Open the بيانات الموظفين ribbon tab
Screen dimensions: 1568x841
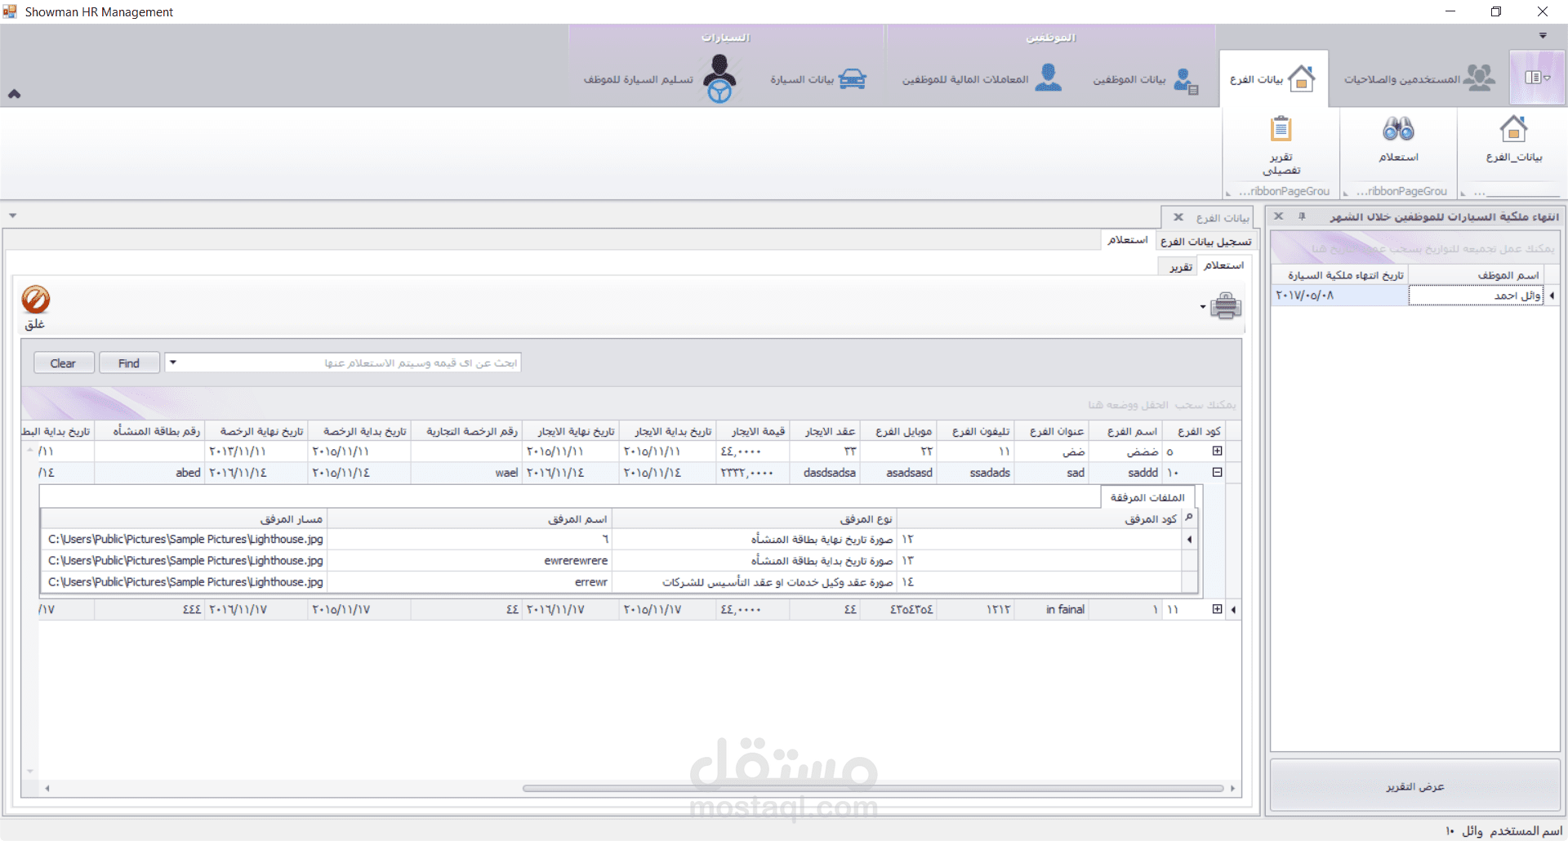pyautogui.click(x=1146, y=79)
